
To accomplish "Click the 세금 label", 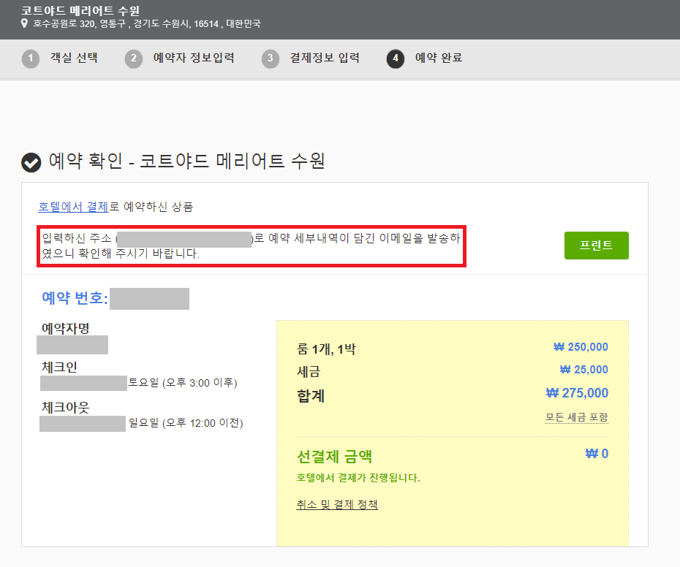I will [309, 371].
